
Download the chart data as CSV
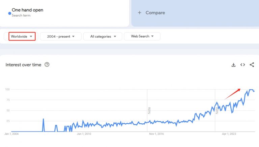[233, 65]
